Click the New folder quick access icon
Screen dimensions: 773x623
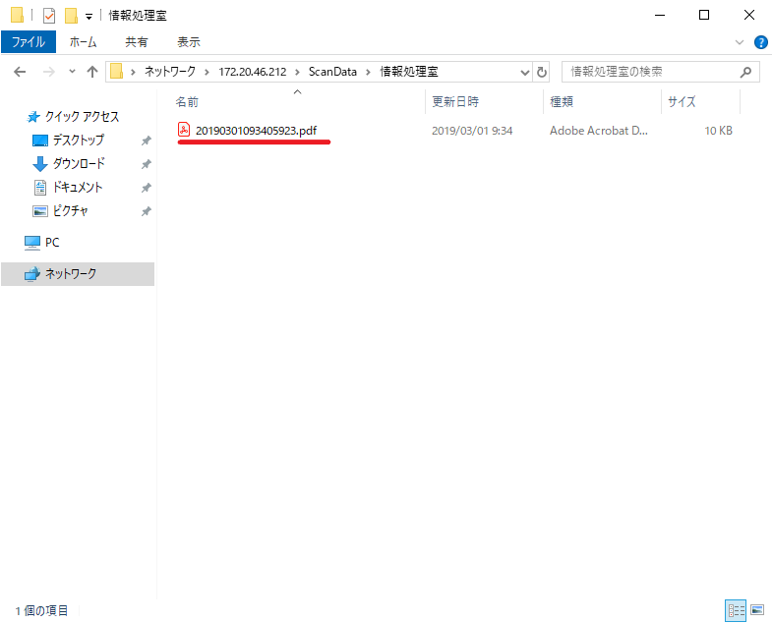71,16
